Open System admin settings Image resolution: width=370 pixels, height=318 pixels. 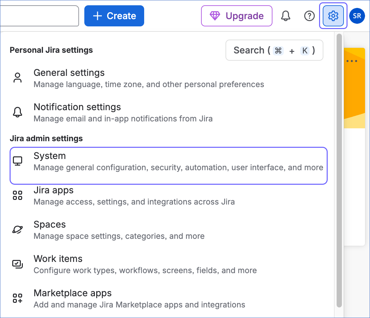[169, 166]
